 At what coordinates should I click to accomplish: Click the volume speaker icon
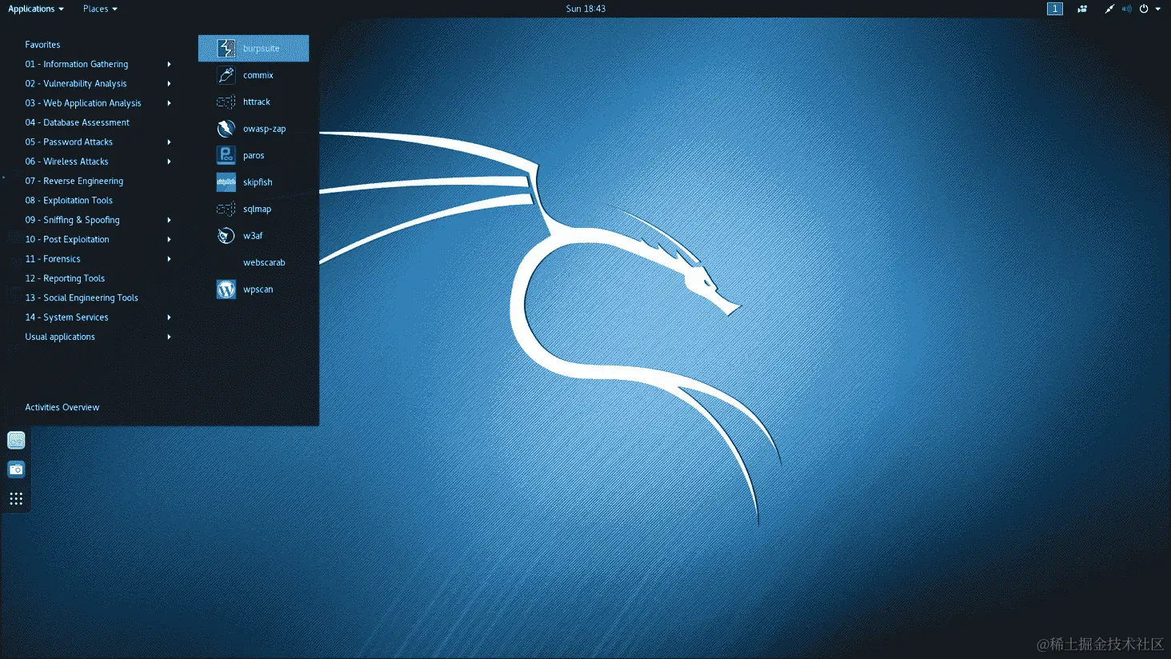[1127, 9]
